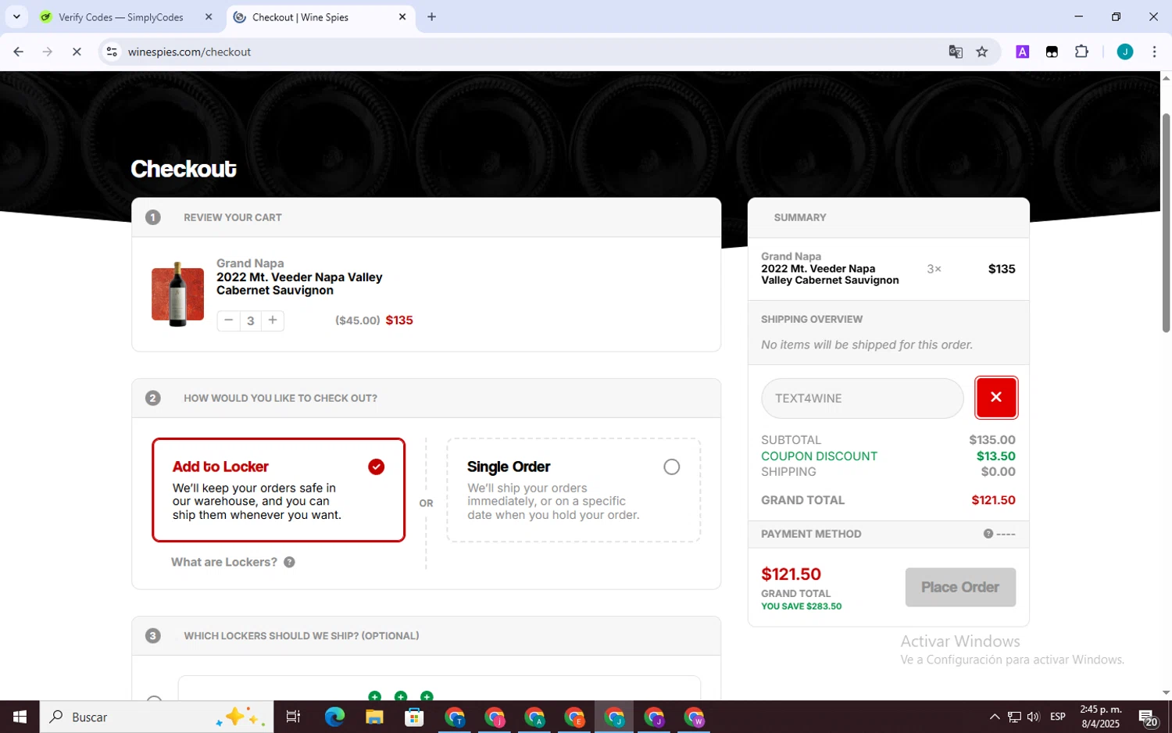Open Microsoft Store from the taskbar

[414, 717]
